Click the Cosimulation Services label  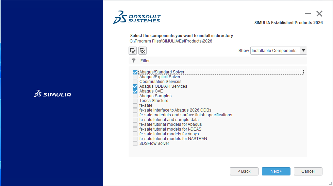160,82
